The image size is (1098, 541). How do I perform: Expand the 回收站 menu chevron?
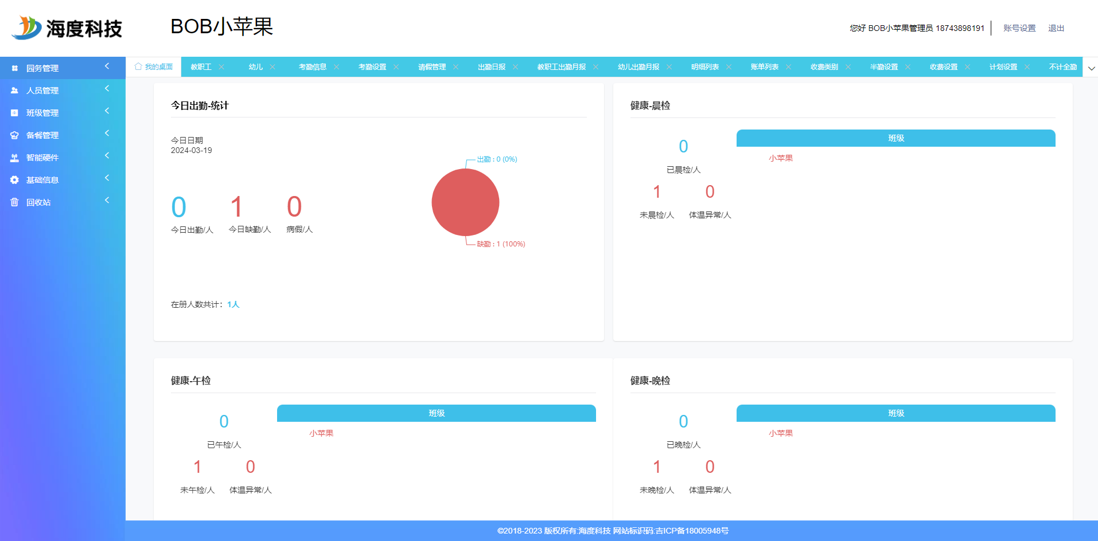(107, 200)
